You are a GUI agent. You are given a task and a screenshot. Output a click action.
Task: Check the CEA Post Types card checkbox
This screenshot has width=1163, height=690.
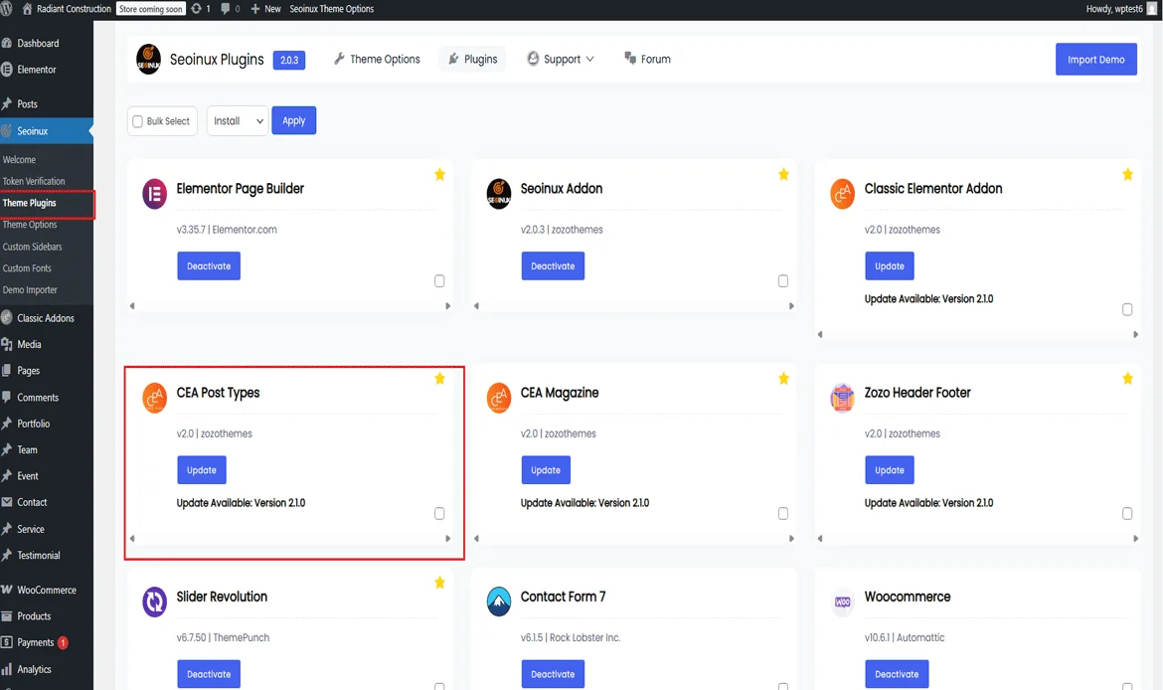pyautogui.click(x=439, y=513)
